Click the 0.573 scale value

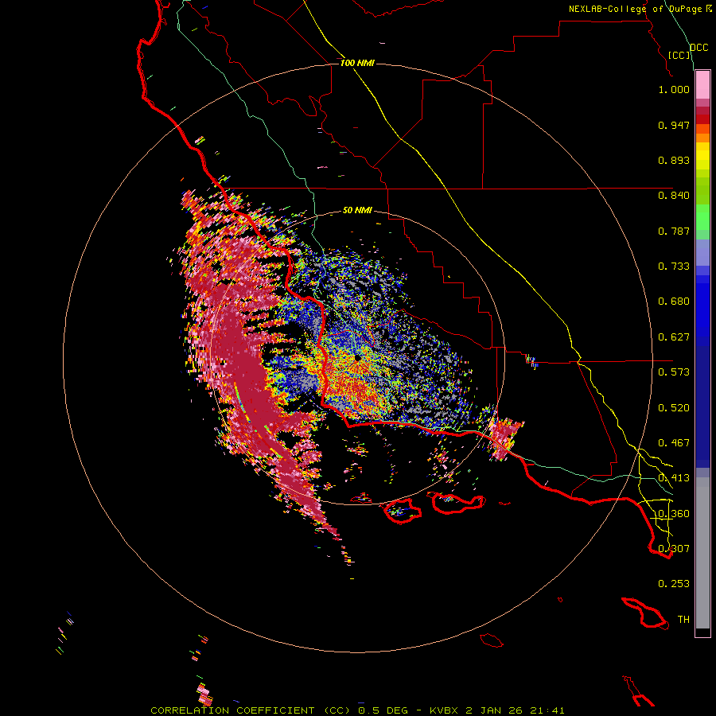[674, 372]
